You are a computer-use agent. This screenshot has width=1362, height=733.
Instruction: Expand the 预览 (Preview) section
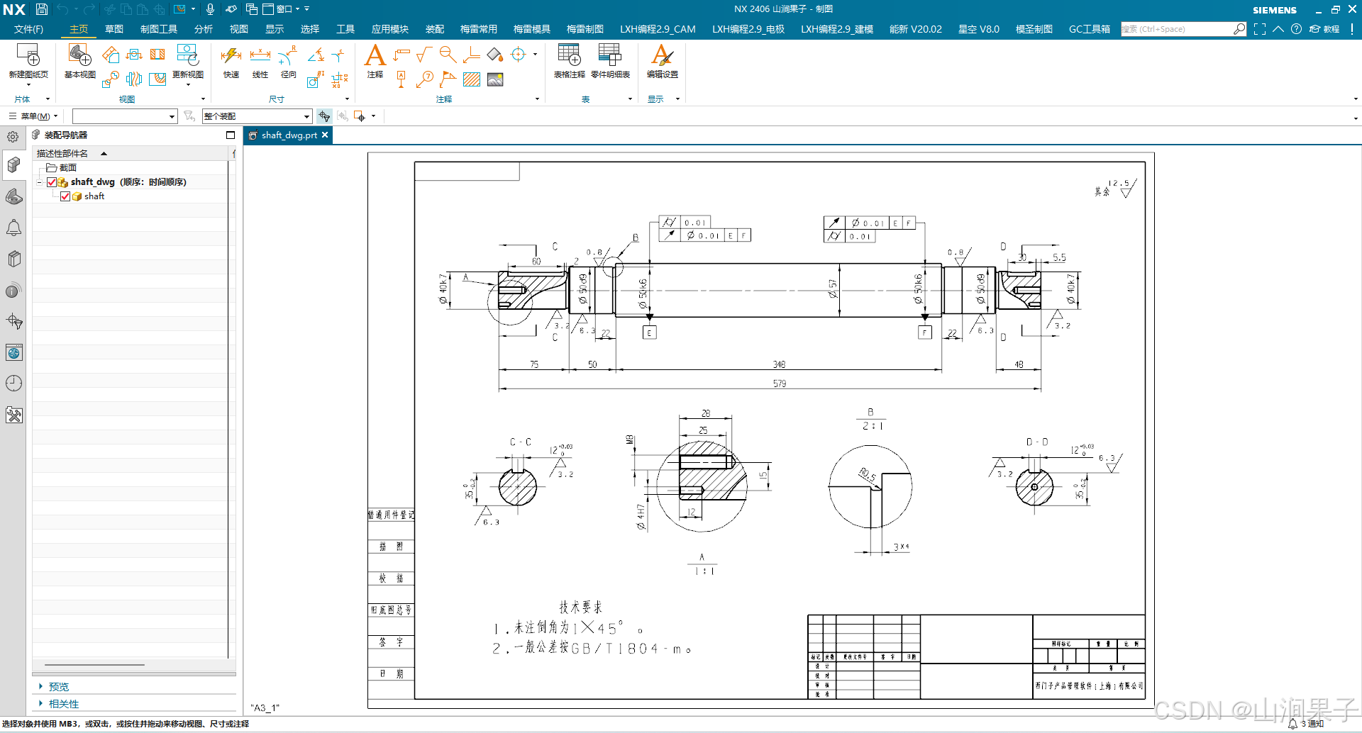pos(41,686)
